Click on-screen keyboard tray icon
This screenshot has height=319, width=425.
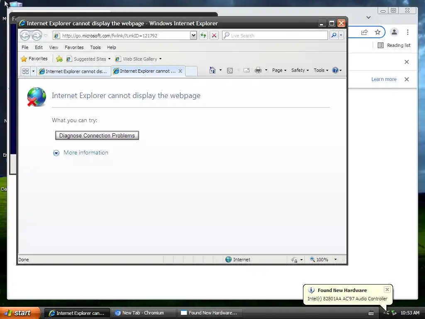click(371, 313)
